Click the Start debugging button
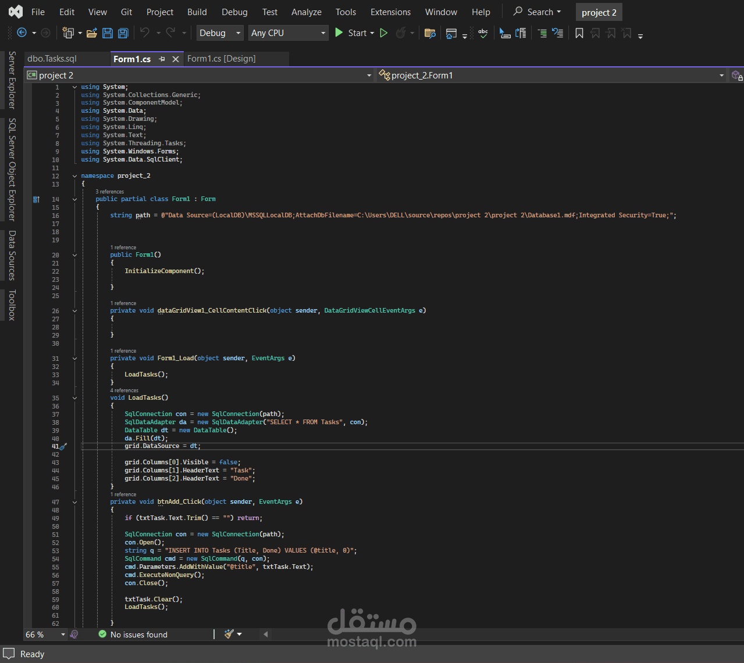This screenshot has height=663, width=744. pos(350,33)
